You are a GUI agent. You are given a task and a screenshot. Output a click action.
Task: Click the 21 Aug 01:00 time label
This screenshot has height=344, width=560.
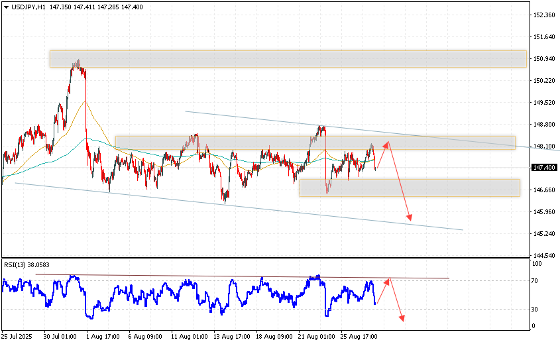click(316, 337)
